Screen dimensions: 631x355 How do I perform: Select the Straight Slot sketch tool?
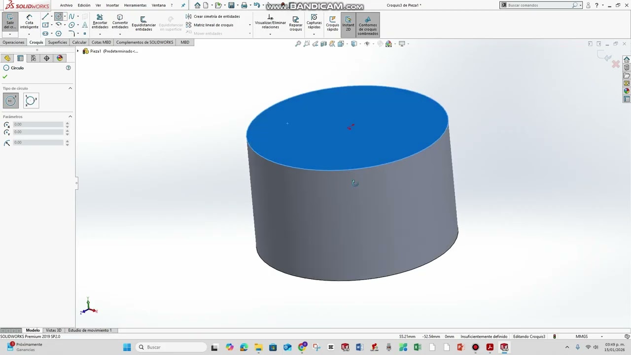coord(45,34)
